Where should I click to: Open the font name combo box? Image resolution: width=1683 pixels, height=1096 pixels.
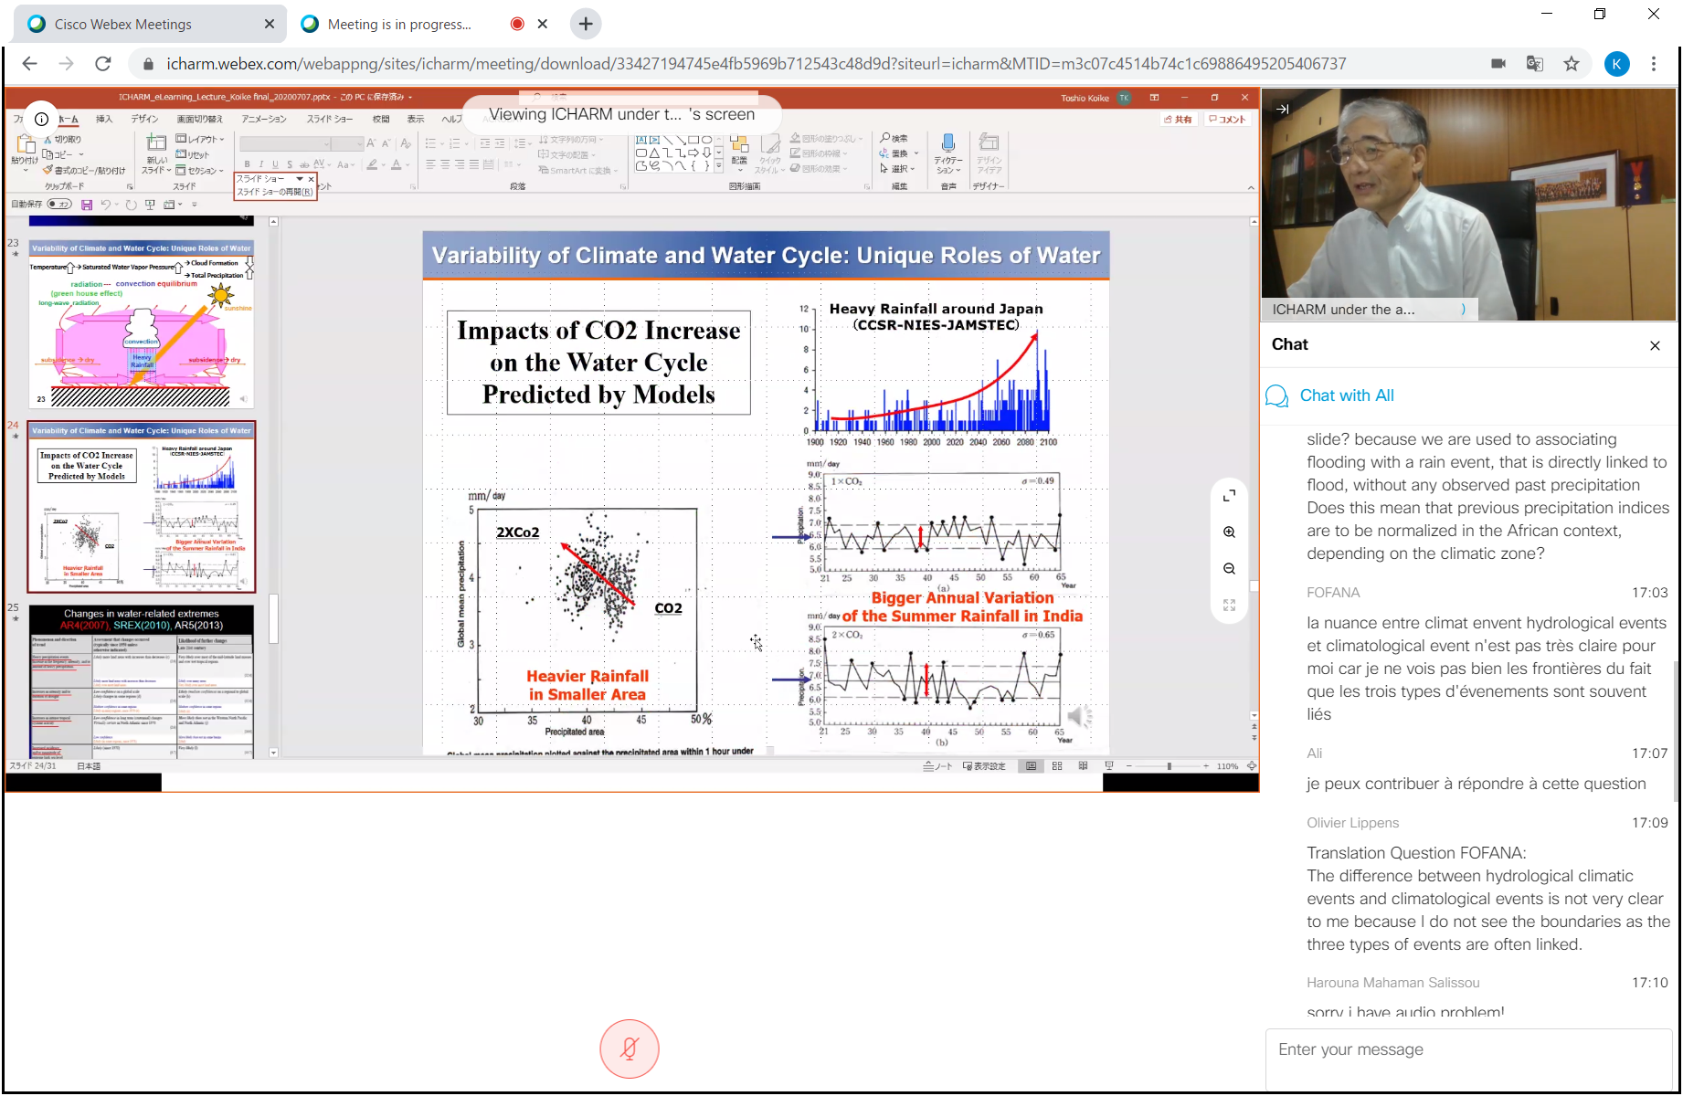285,143
